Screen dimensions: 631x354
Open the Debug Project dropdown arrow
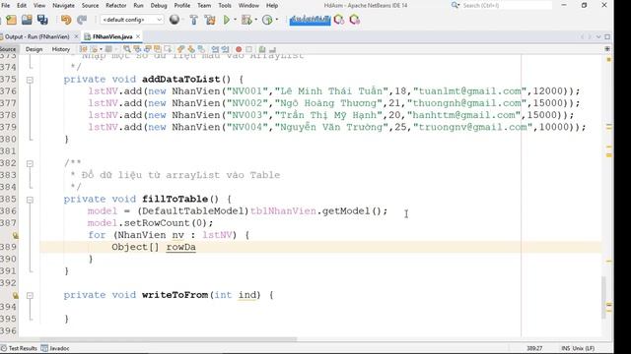255,20
